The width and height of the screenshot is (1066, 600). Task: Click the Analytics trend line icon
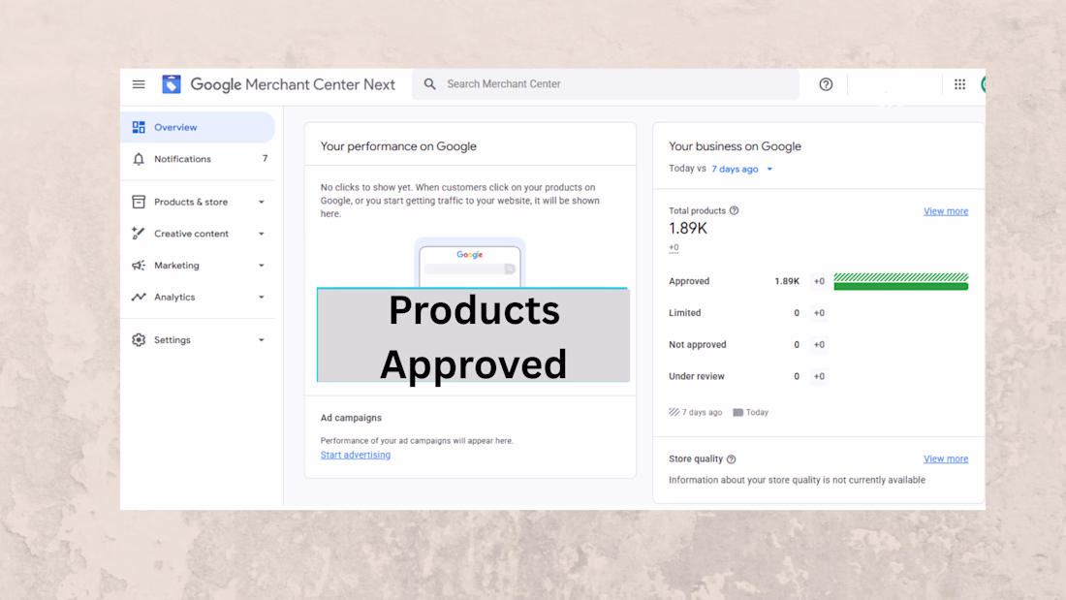(x=139, y=298)
